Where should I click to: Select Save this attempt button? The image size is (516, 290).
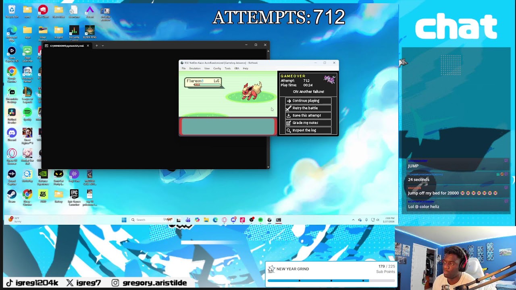tap(308, 115)
